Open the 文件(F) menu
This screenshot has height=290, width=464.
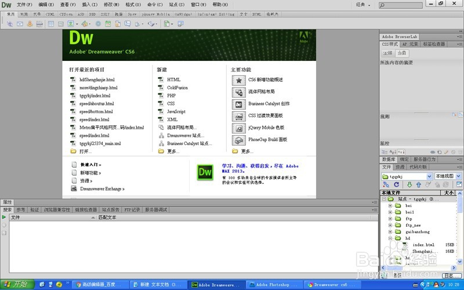pos(24,5)
